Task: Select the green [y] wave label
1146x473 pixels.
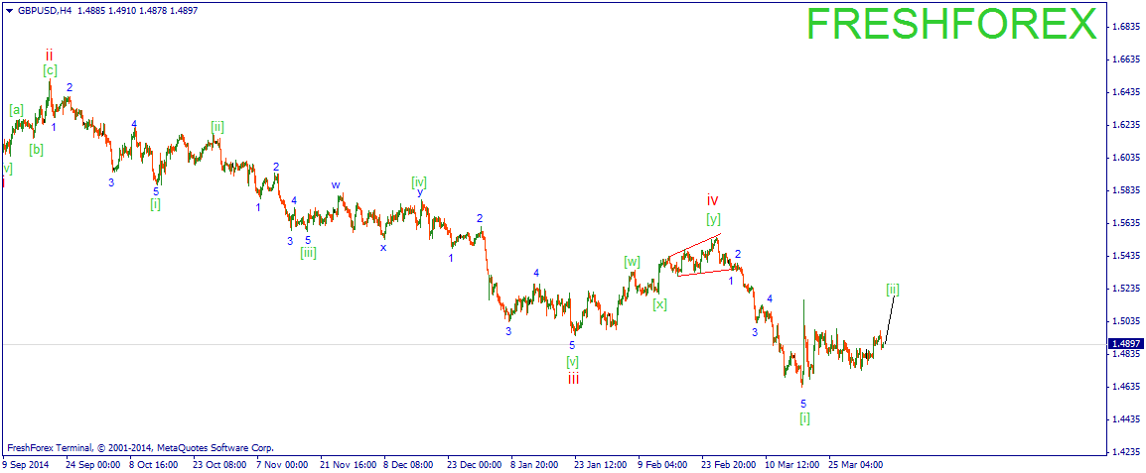Action: click(714, 218)
